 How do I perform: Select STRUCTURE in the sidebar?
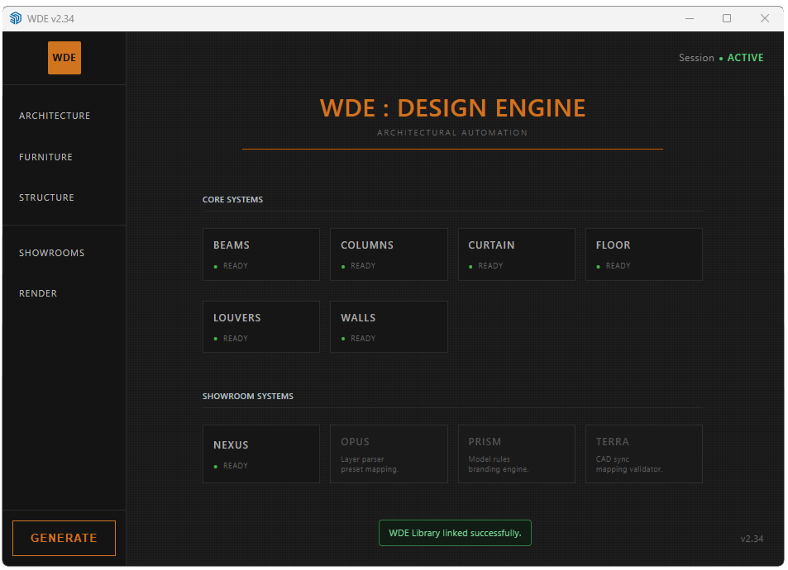47,197
